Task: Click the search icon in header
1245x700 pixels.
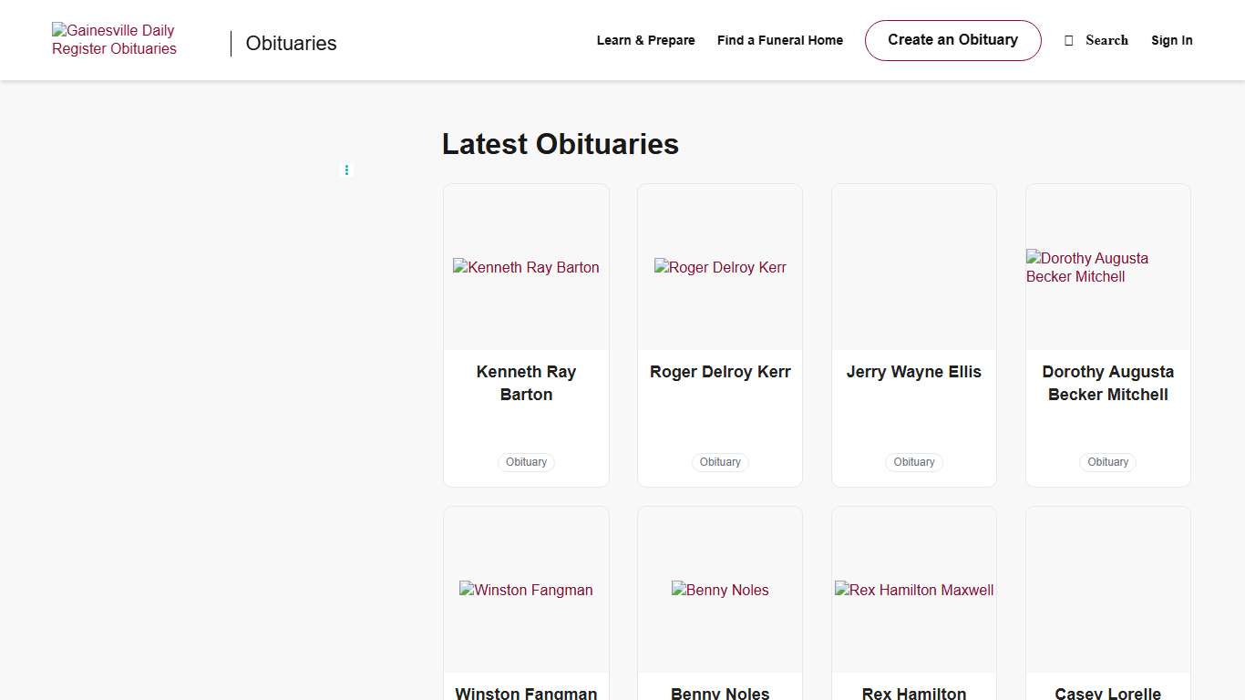Action: click(1069, 41)
